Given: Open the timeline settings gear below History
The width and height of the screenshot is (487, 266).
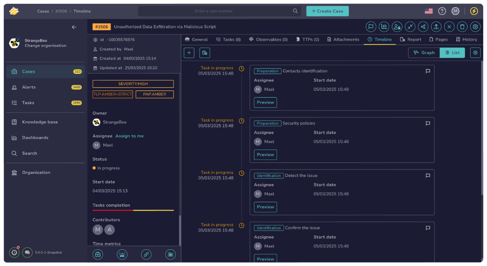Looking at the screenshot, I should coord(475,53).
